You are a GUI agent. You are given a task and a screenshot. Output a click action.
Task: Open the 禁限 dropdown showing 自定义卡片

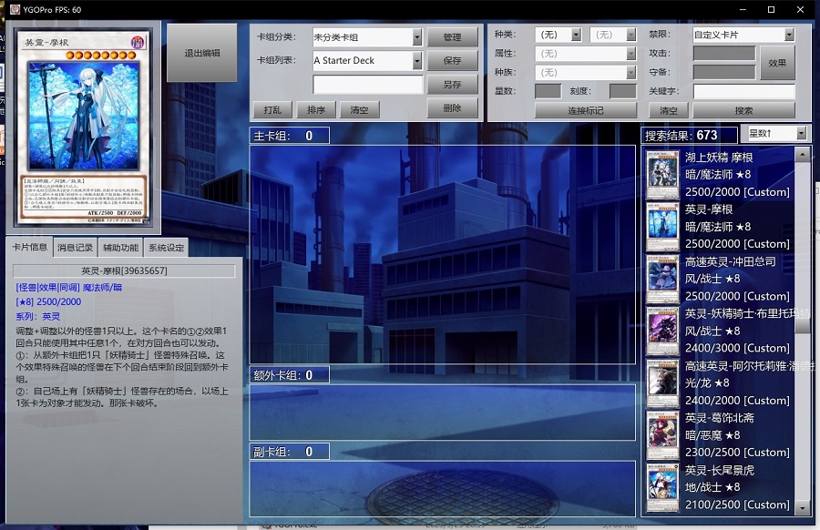click(788, 35)
